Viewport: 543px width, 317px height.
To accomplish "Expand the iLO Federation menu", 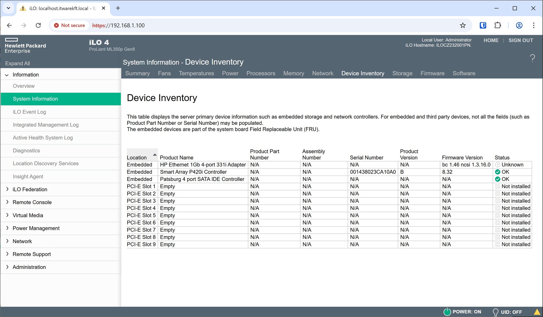I will point(30,189).
